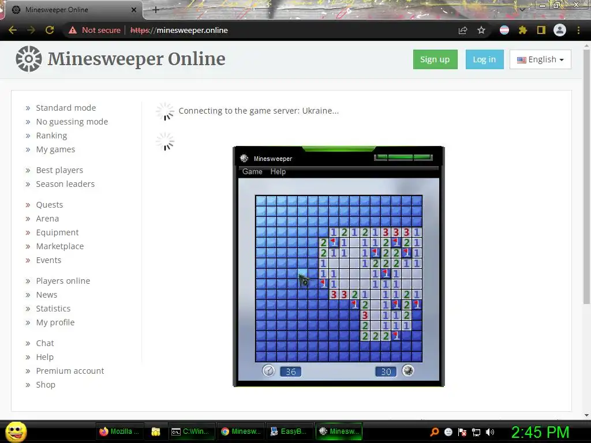Open the Statistics link
This screenshot has height=443, width=591.
(x=53, y=309)
